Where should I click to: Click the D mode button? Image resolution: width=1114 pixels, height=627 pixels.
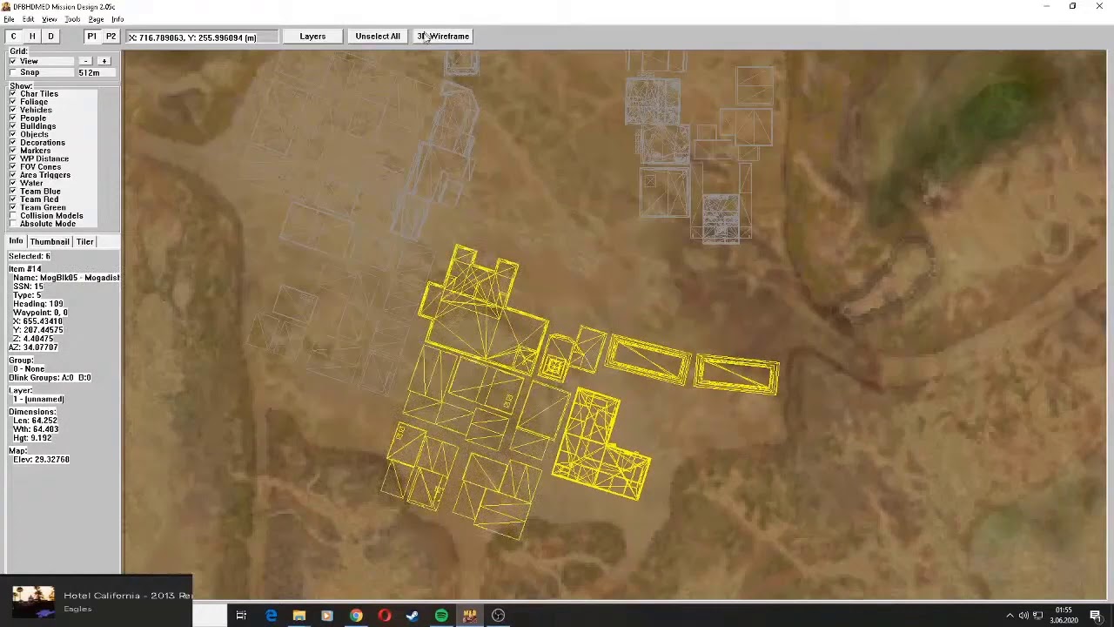(50, 37)
